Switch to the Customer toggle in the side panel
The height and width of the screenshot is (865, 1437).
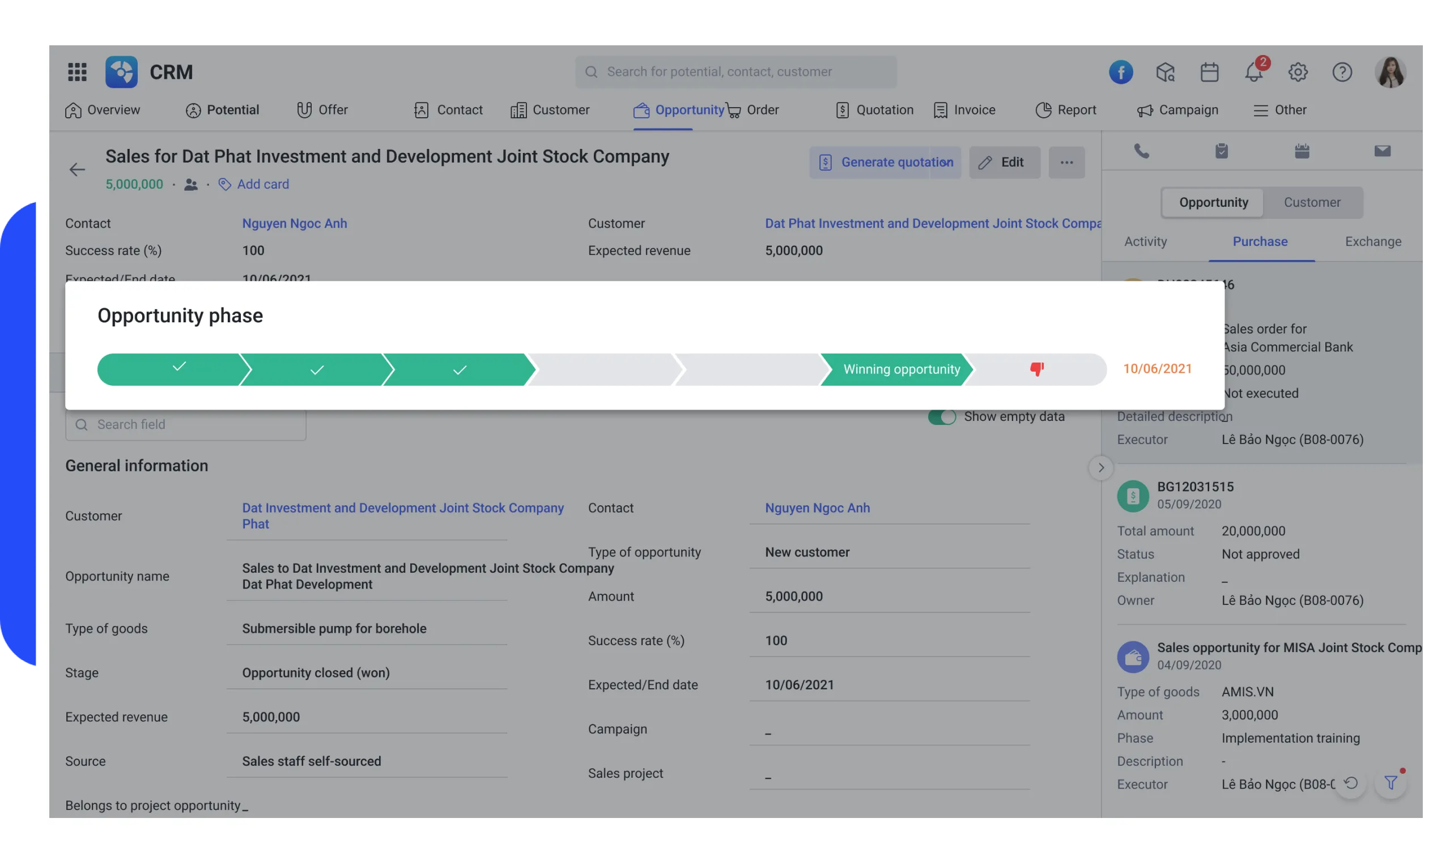pyautogui.click(x=1312, y=202)
